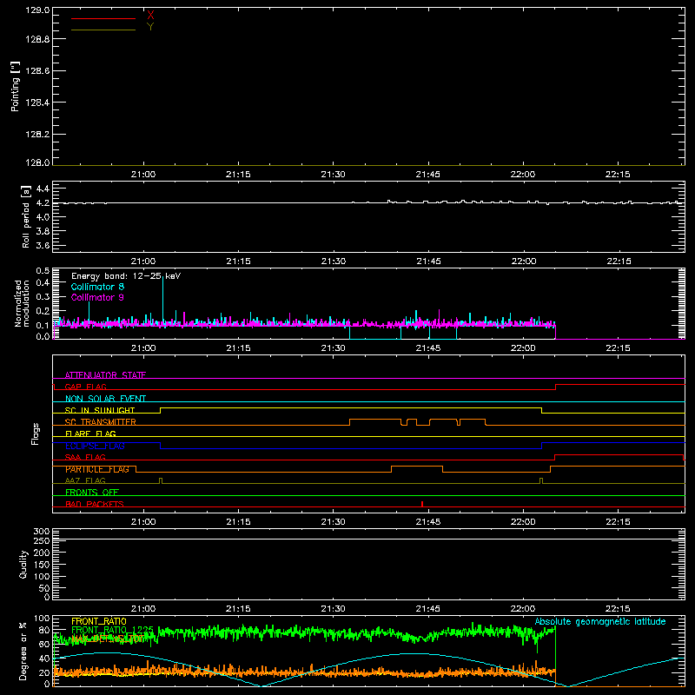Click the 21:45 time label under Roll period plot
The image size is (695, 695).
pos(428,261)
